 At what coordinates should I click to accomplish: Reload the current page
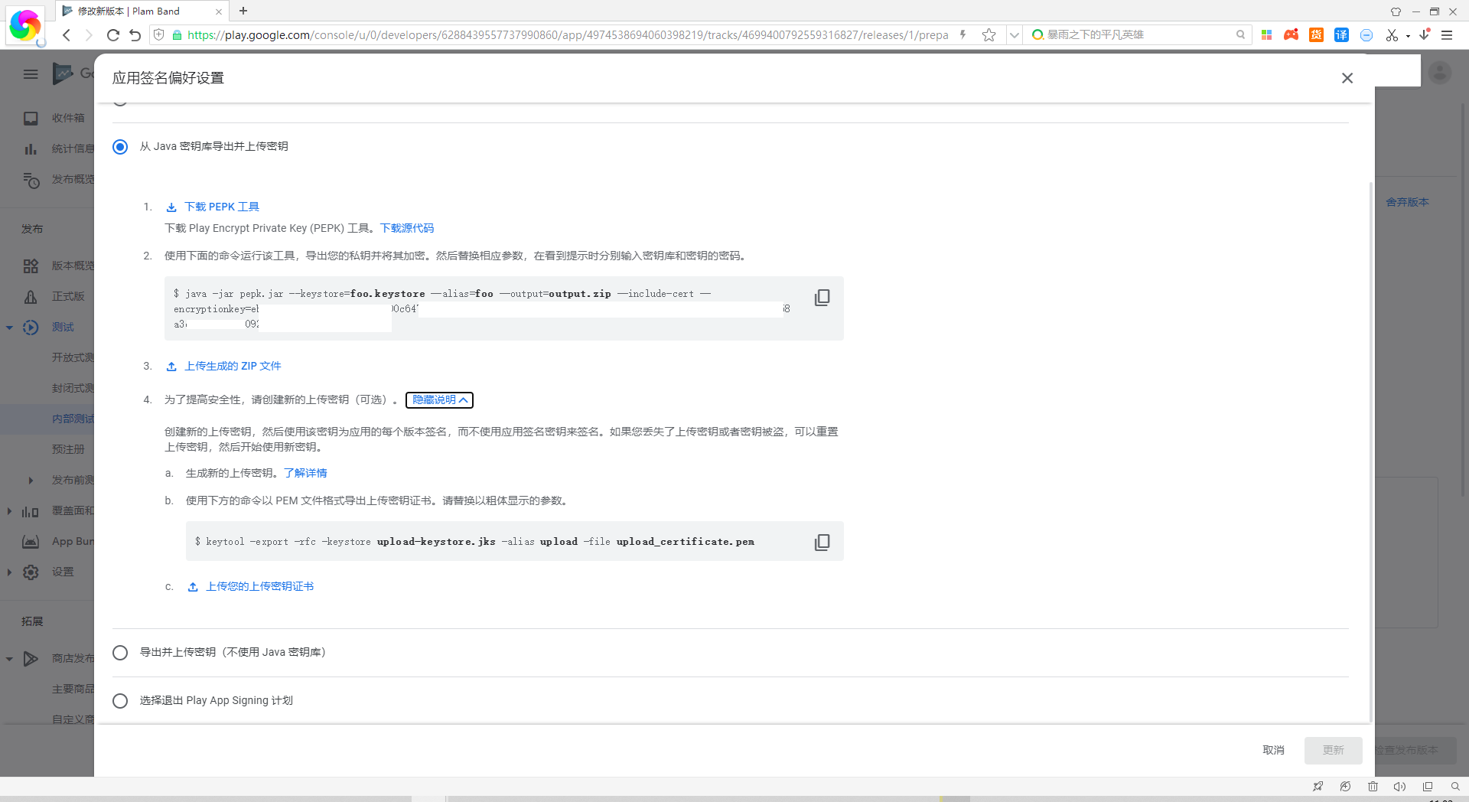pyautogui.click(x=113, y=35)
